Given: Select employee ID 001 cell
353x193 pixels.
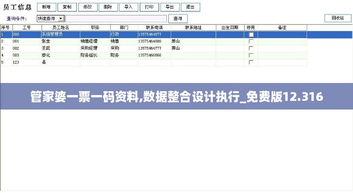Looking at the screenshot, I should [x=27, y=41].
